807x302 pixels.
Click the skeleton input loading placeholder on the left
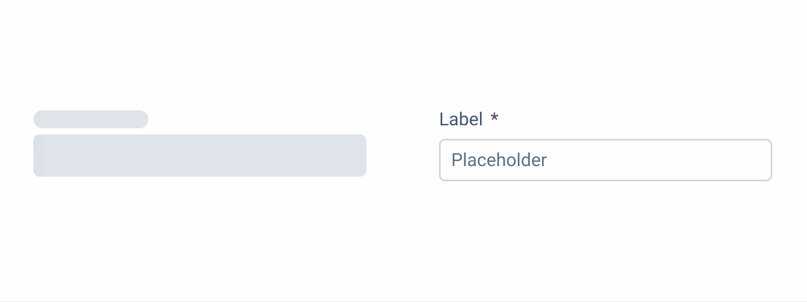point(200,156)
